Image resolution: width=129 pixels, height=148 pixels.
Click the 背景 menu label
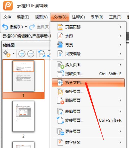point(69,45)
